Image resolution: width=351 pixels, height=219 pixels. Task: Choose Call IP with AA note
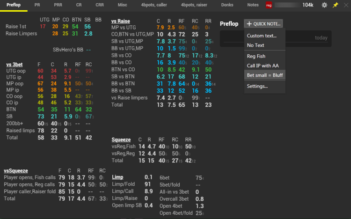click(263, 66)
